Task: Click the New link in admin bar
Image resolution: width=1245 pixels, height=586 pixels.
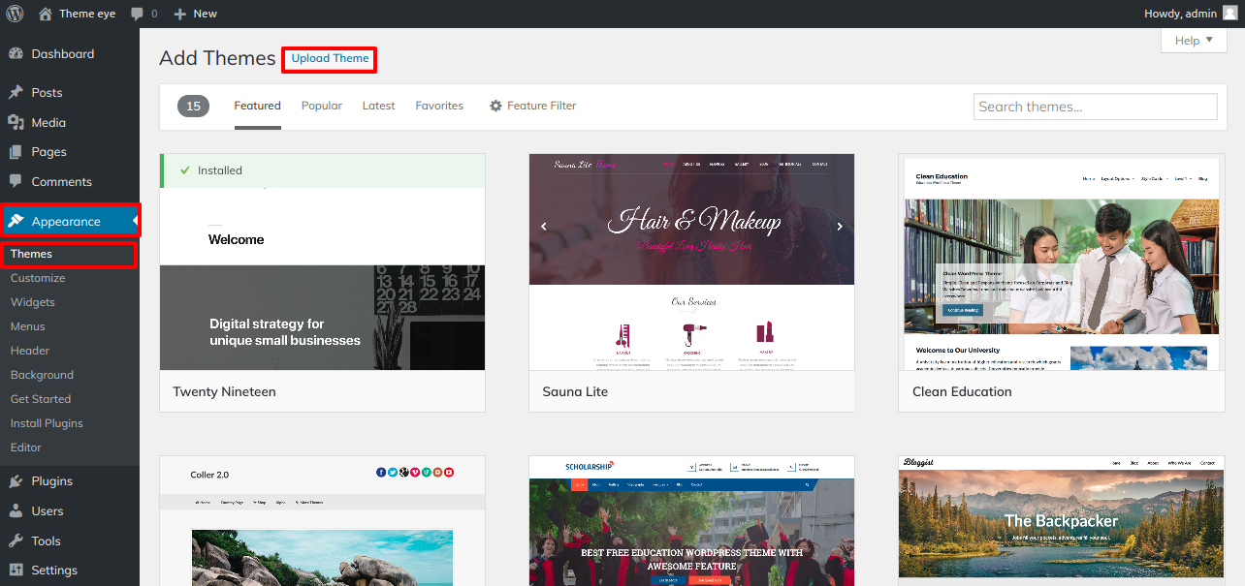Action: [x=206, y=14]
